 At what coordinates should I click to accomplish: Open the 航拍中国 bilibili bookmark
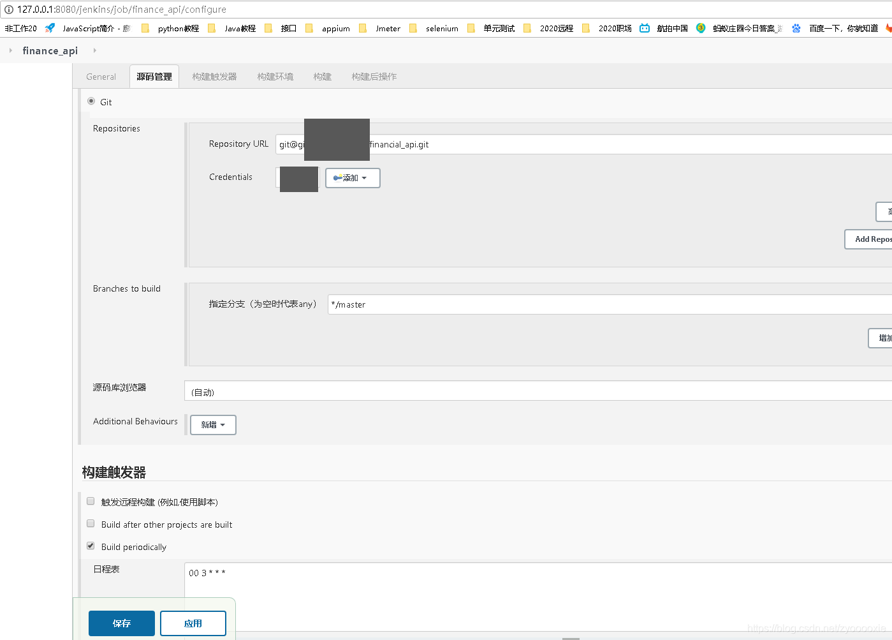pos(664,28)
